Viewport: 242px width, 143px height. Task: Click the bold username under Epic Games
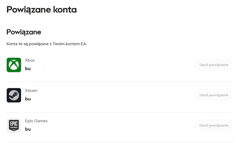point(28,129)
